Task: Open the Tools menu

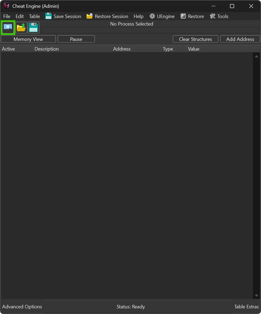Action: (x=219, y=16)
